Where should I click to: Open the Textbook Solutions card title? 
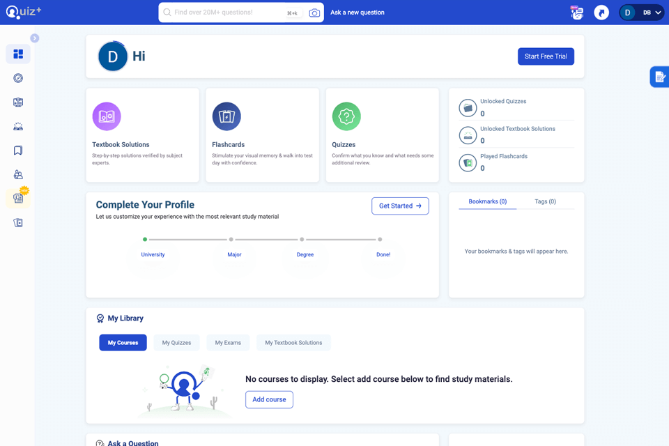[121, 145]
